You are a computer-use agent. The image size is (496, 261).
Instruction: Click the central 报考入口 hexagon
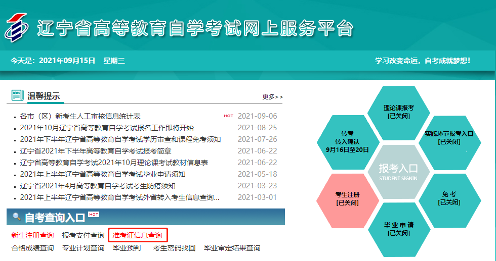[x=398, y=171]
